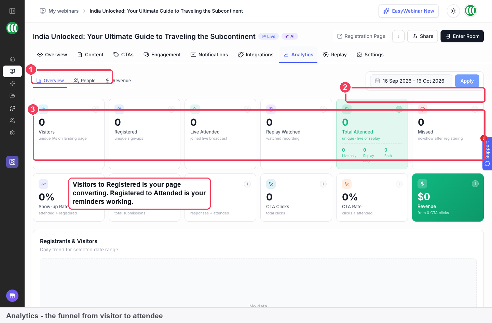Viewport: 492px width, 323px height.
Task: Open the Notifications tab
Action: click(209, 55)
